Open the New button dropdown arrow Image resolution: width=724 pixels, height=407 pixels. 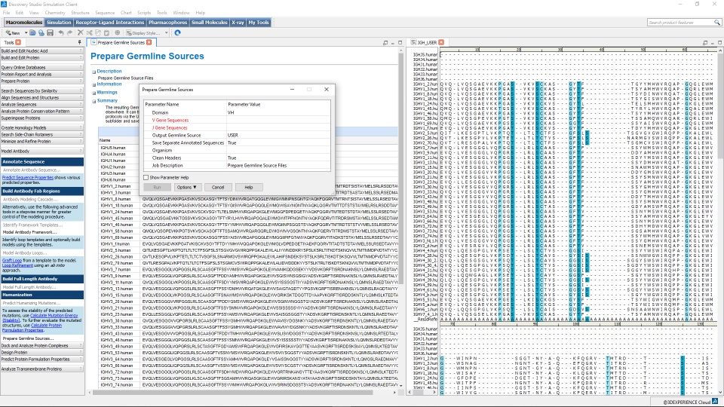pos(26,33)
